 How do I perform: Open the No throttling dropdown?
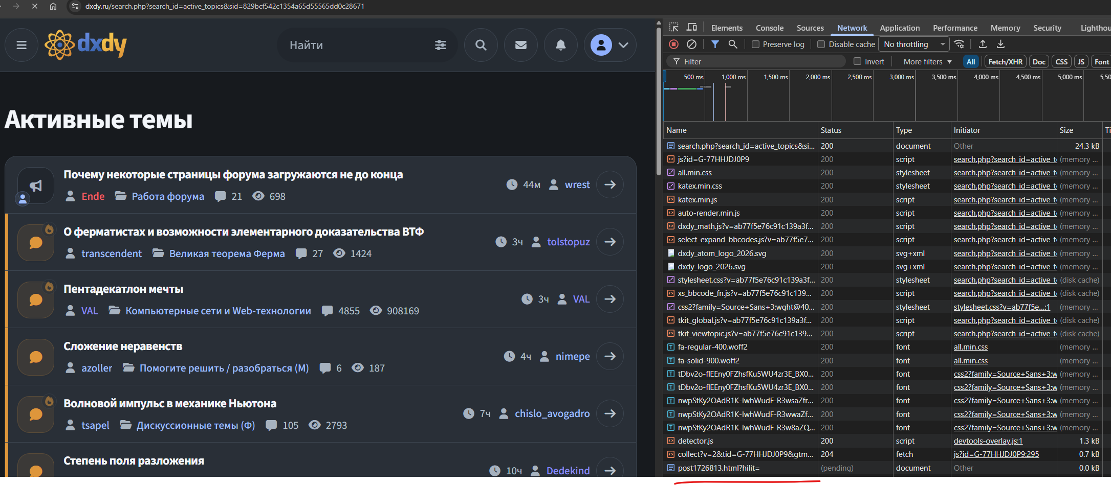[914, 44]
